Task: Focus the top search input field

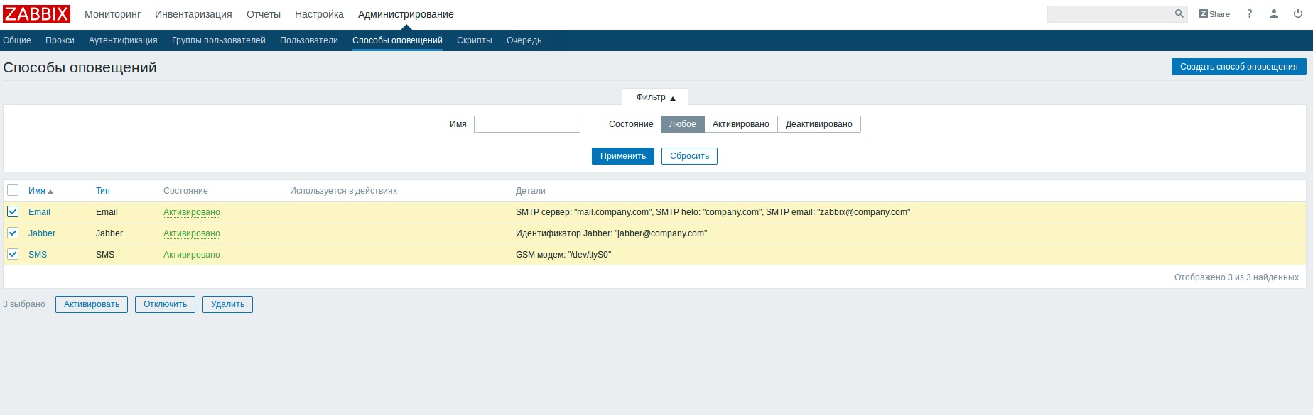Action: pos(1110,13)
